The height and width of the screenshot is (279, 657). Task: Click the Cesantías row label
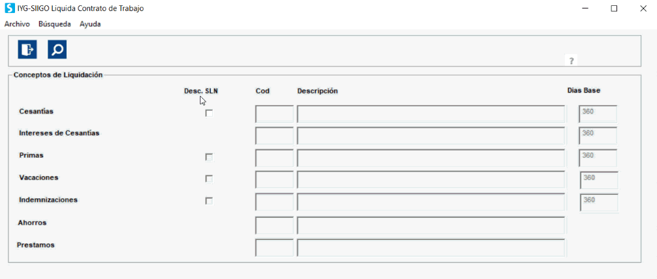(36, 111)
